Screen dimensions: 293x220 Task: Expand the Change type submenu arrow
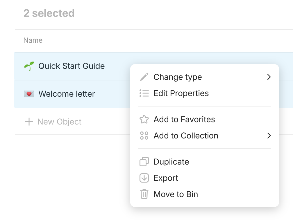(x=269, y=77)
